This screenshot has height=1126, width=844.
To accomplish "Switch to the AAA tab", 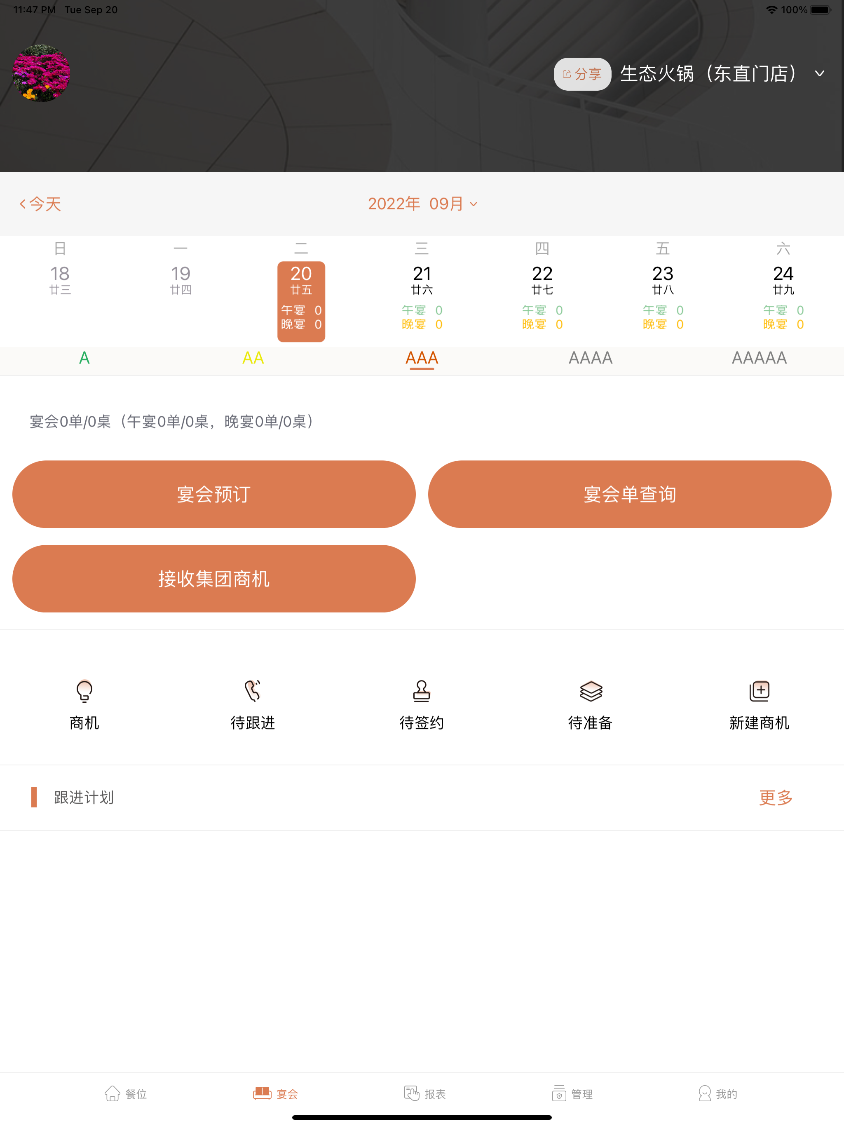I will (x=422, y=358).
